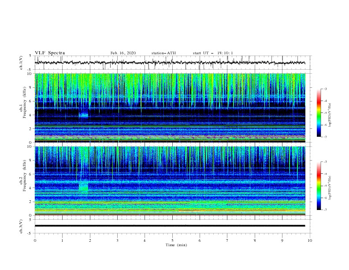Click the ch.1 colorbar tick value "-7"

[x=325, y=137]
